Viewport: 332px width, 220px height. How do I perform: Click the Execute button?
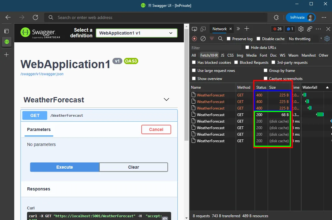(65, 167)
